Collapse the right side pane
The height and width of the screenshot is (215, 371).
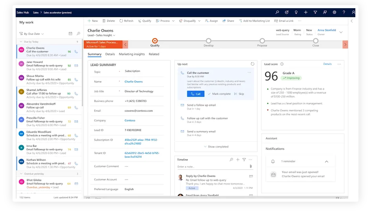tap(352, 21)
